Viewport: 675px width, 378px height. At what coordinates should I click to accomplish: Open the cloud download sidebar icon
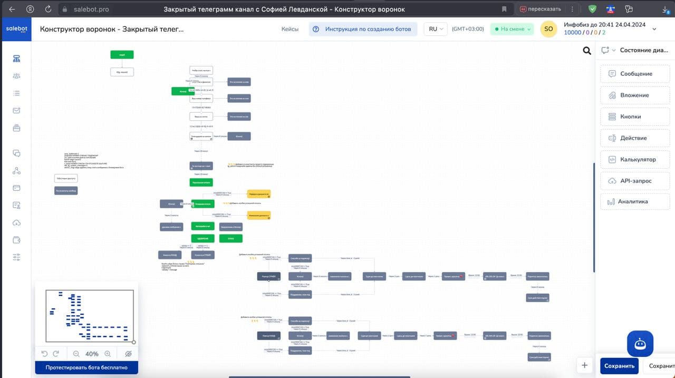(16, 222)
